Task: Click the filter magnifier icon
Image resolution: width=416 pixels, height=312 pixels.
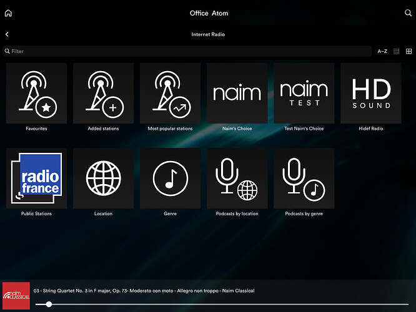Action: tap(7, 51)
